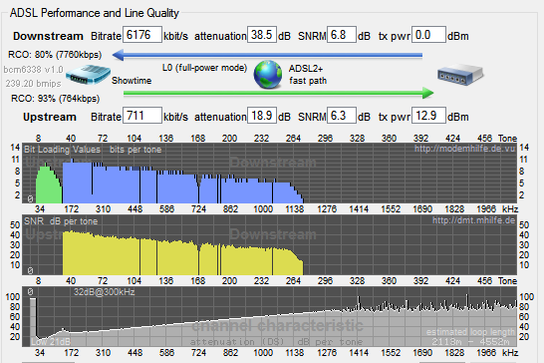
Task: Click the upstream attenuation field 18.9
Action: point(262,116)
